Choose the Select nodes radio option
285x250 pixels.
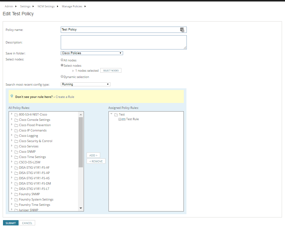coord(62,65)
